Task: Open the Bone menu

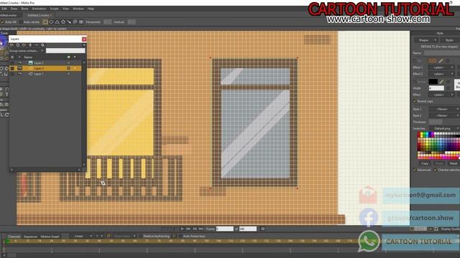Action: [x=24, y=9]
